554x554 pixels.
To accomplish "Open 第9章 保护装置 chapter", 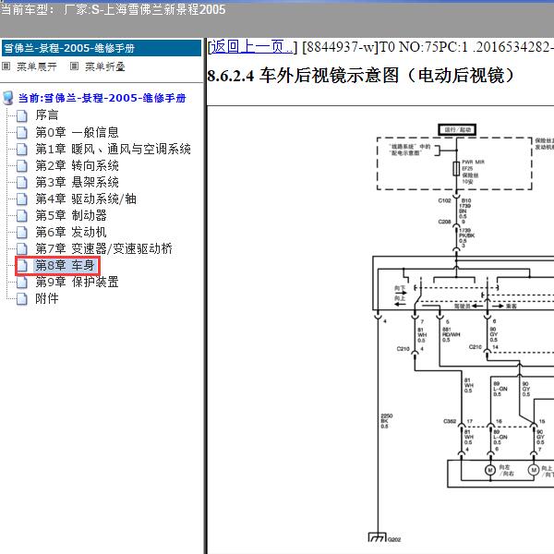I will (77, 282).
